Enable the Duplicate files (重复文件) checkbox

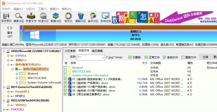tap(183, 57)
